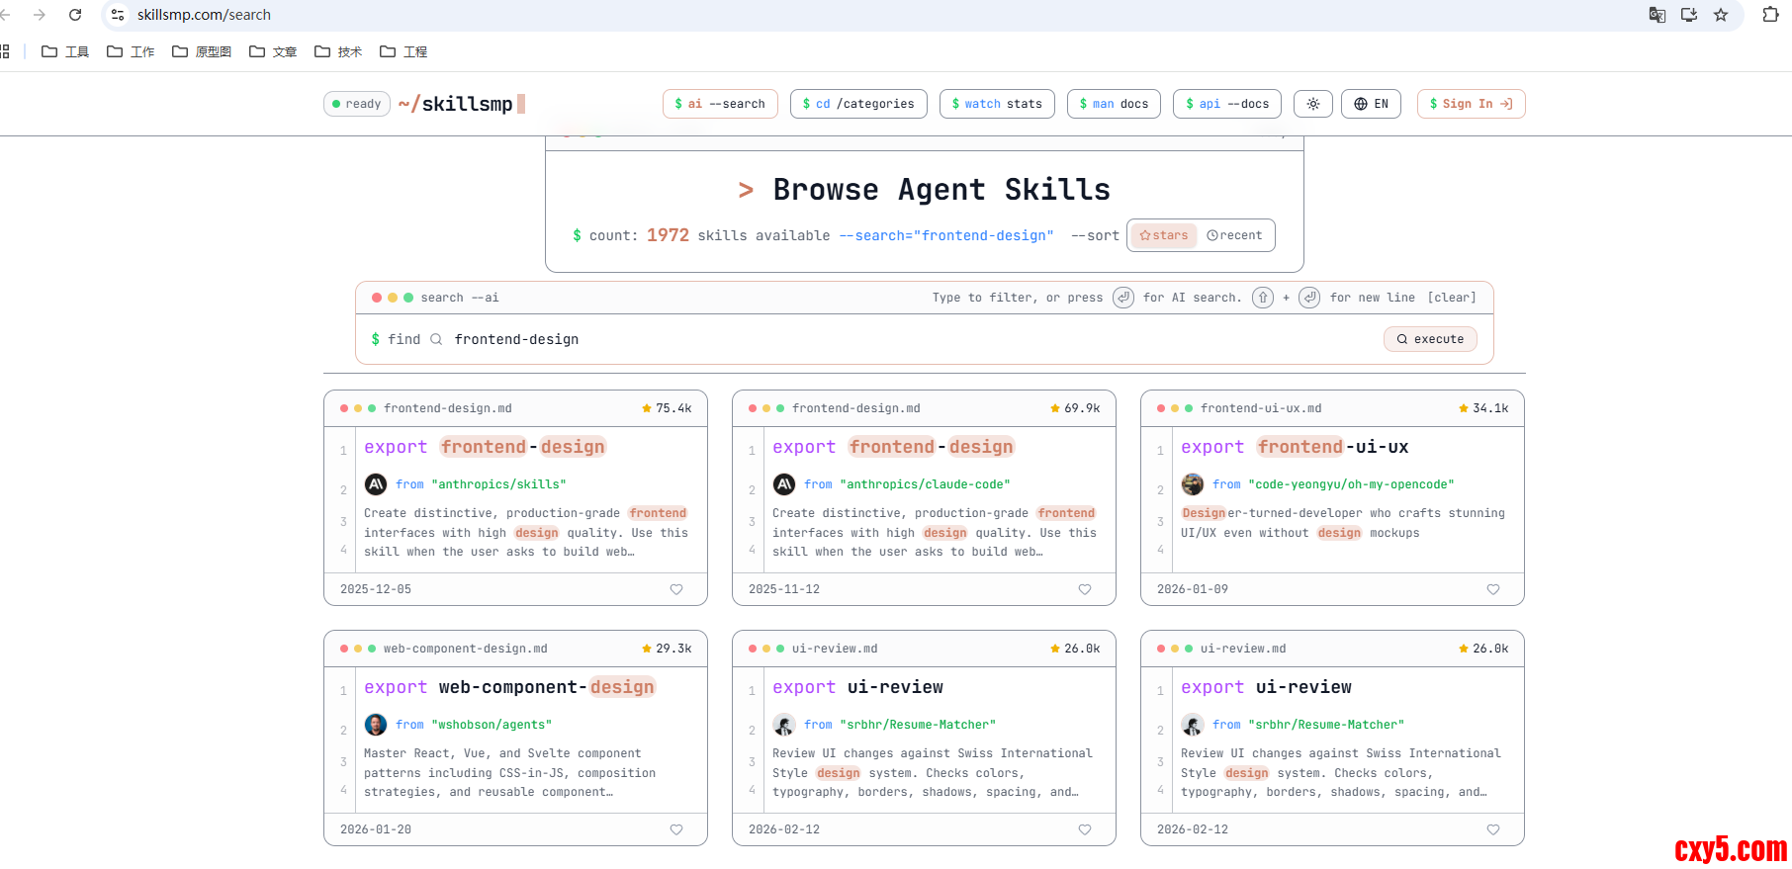Click the translate page icon in address bar
Viewport: 1792px width, 869px height.
coord(1657,15)
